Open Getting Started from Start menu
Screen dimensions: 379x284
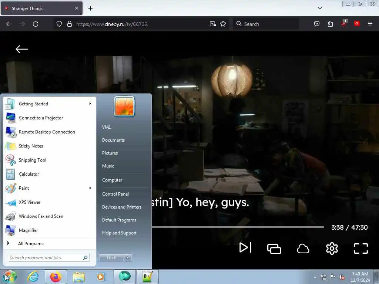coord(50,104)
